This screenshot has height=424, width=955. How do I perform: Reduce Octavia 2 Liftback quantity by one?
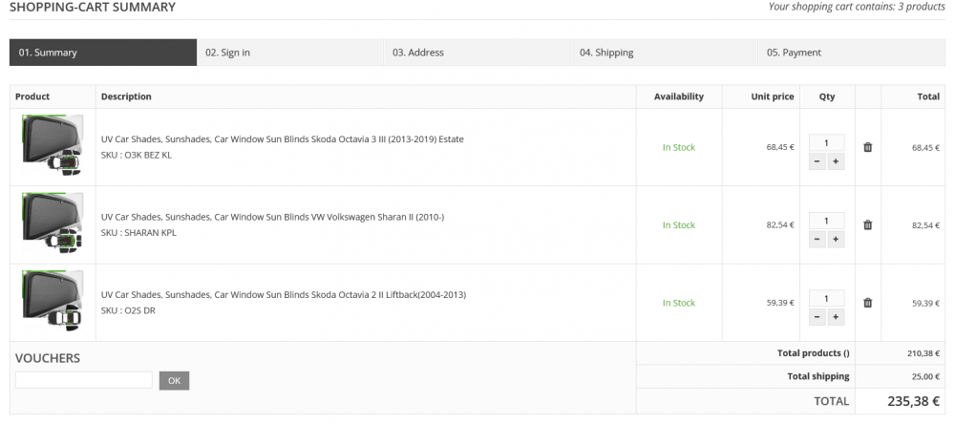pyautogui.click(x=817, y=317)
